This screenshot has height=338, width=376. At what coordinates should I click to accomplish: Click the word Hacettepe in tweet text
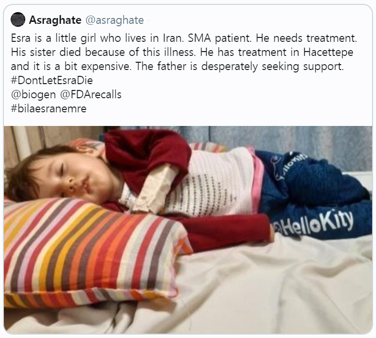tap(328, 52)
